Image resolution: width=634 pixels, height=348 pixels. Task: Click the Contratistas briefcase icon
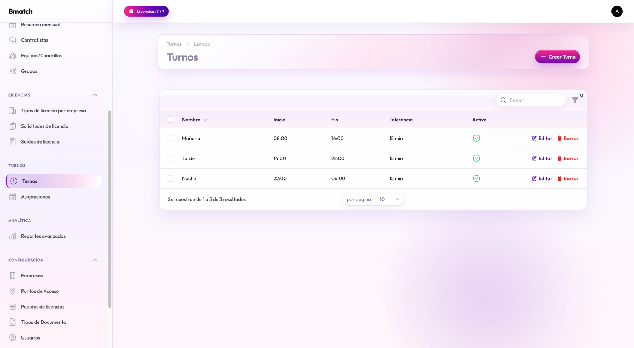(x=13, y=40)
